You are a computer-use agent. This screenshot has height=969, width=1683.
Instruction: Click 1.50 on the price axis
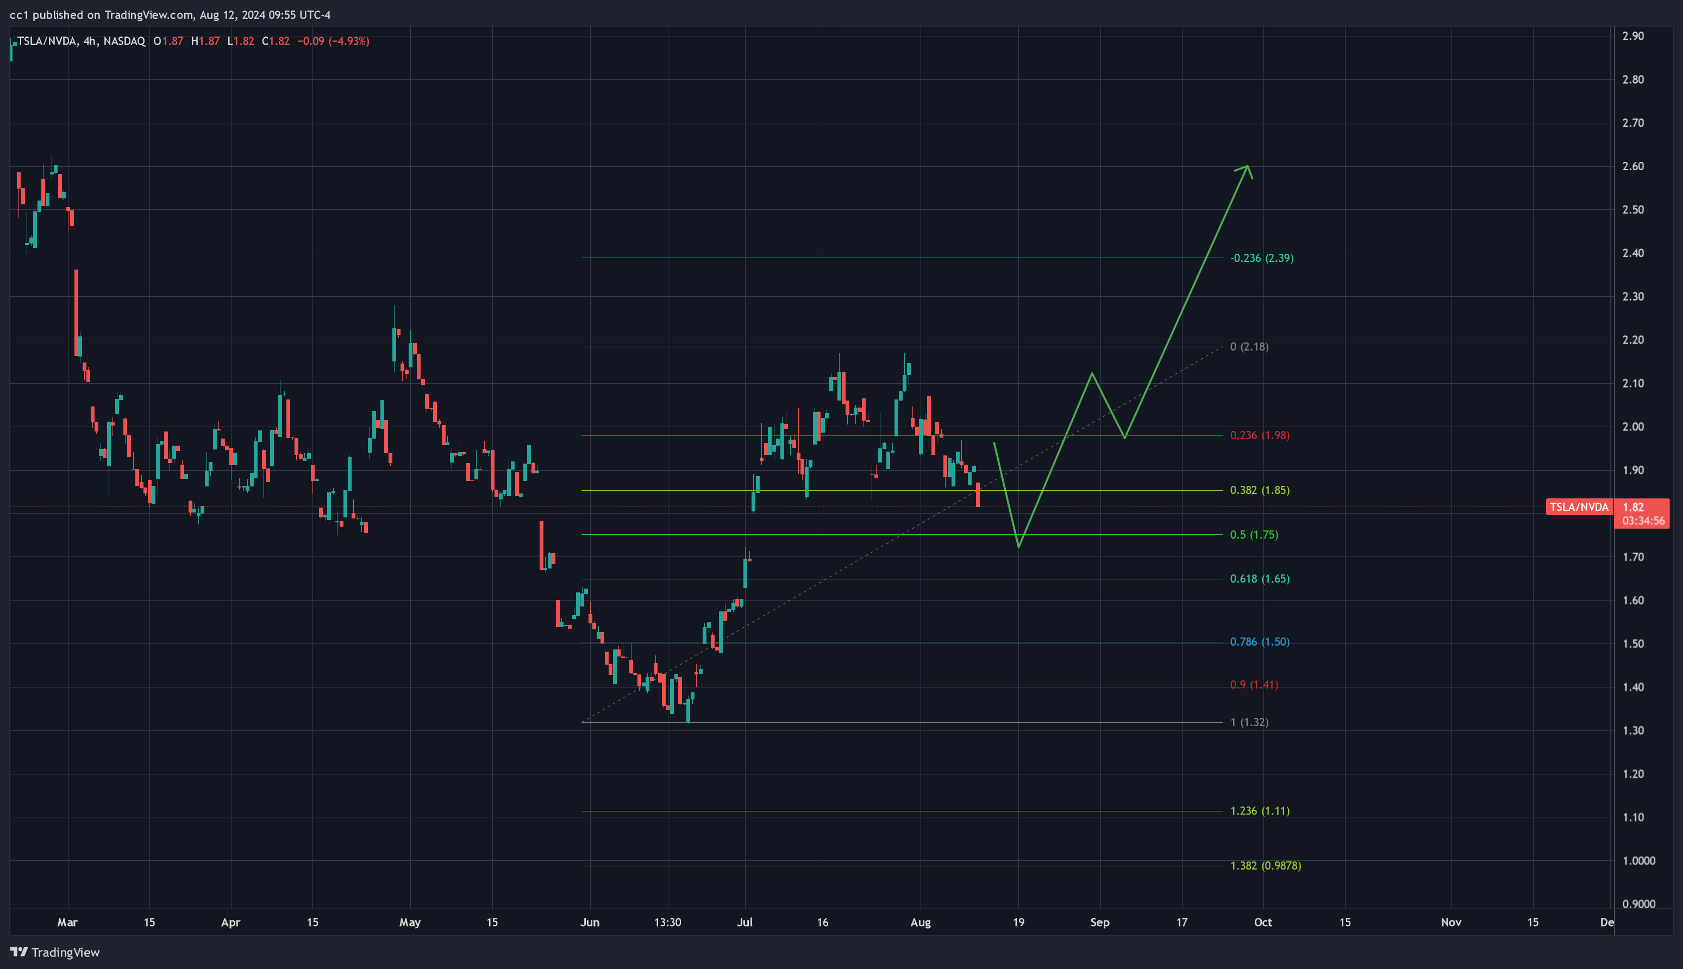point(1633,643)
